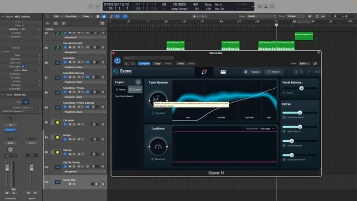Click the Copy button in plugin header

pos(157,64)
